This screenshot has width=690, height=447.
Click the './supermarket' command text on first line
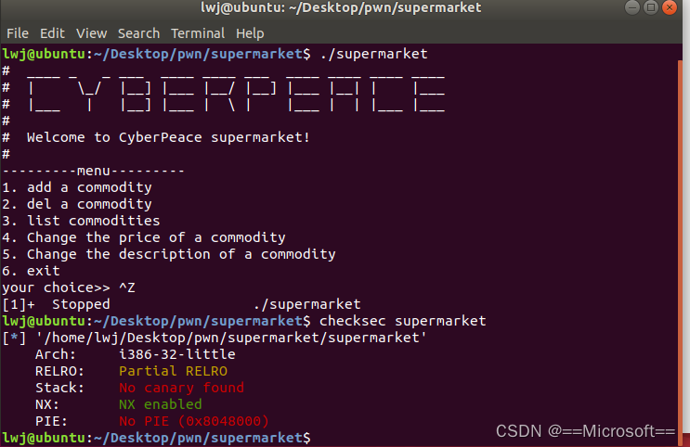(373, 54)
